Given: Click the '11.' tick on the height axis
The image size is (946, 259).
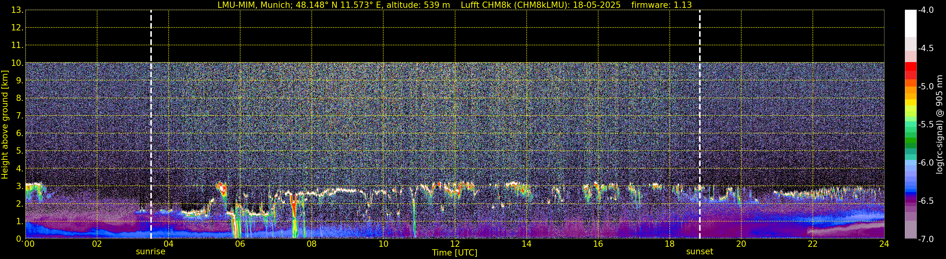Looking at the screenshot, I should click(x=17, y=45).
